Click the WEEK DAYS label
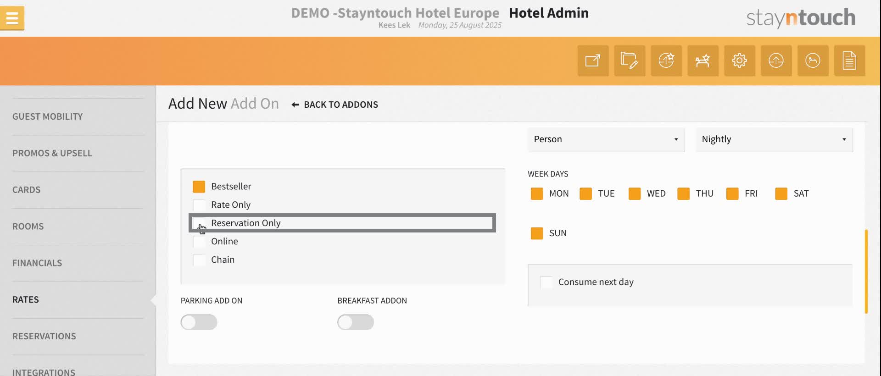The image size is (881, 376). click(x=548, y=174)
